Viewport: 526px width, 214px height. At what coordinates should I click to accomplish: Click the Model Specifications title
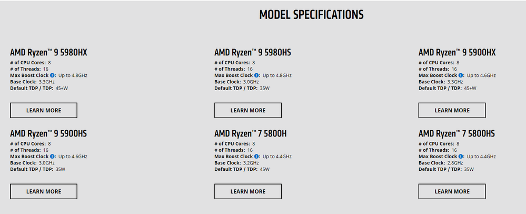[x=311, y=15]
